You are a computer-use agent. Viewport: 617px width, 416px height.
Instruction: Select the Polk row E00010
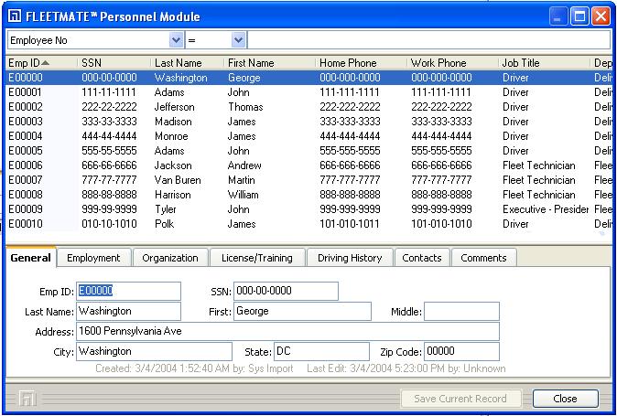[x=308, y=224]
